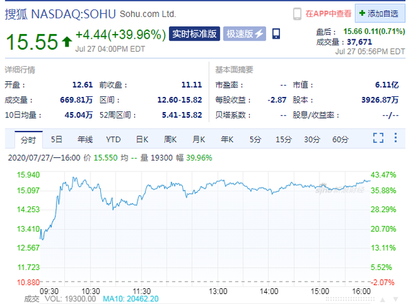Click the 52-week range 5.41-15.82
This screenshot has height=304, width=413.
coord(182,115)
